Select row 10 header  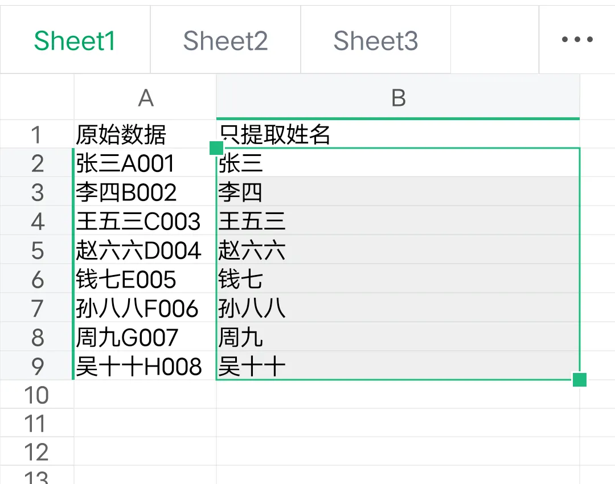37,395
